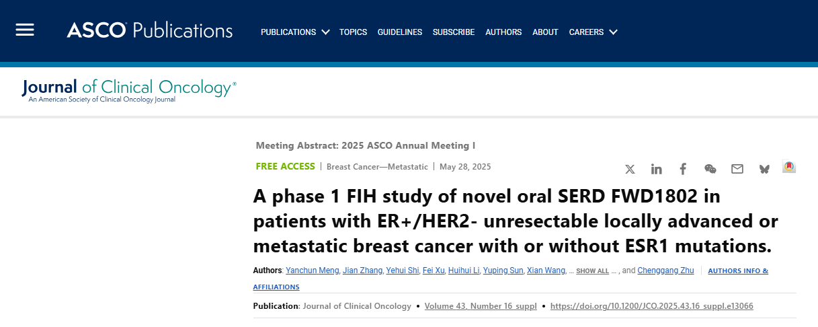Viewport: 818px width, 327px height.
Task: Share article via WeChat
Action: [x=710, y=169]
